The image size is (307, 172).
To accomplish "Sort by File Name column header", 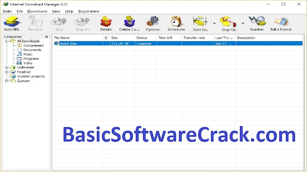I will (x=78, y=38).
